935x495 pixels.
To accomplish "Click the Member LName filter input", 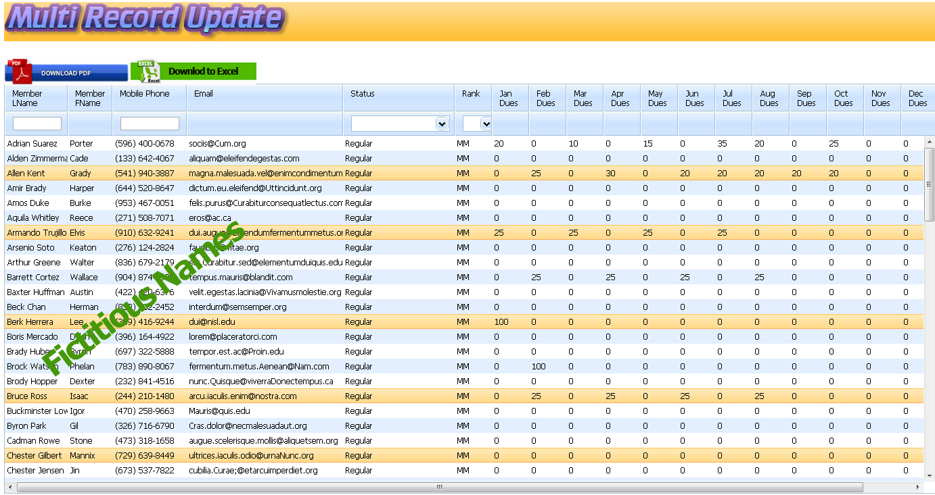I will coord(37,124).
